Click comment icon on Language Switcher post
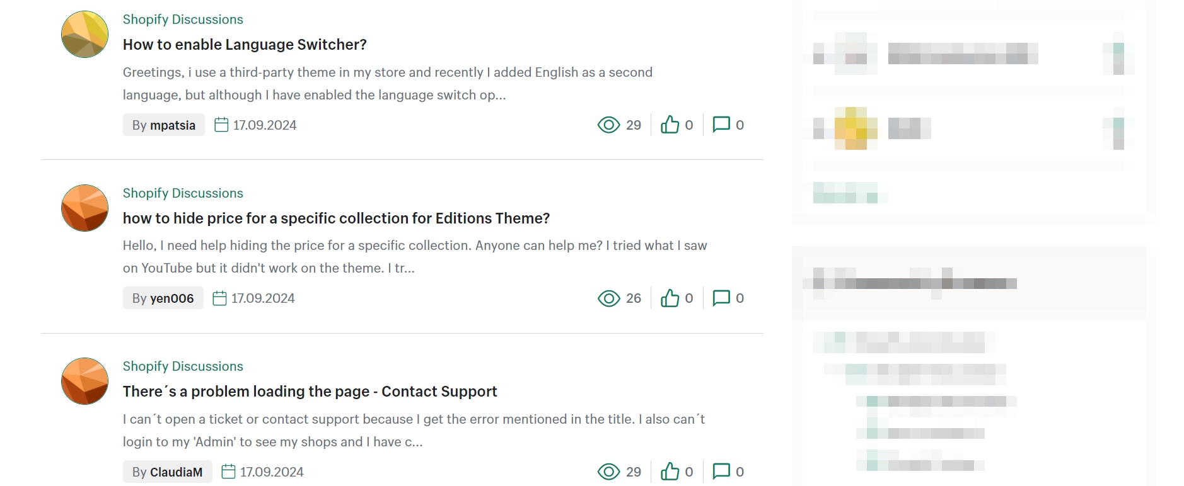Screen dimensions: 1184x486 click(721, 125)
